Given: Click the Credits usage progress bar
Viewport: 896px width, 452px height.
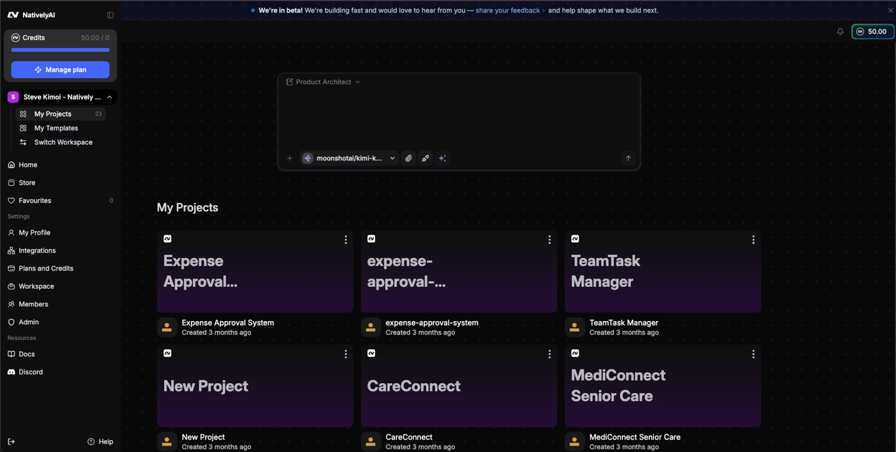Looking at the screenshot, I should pyautogui.click(x=60, y=50).
